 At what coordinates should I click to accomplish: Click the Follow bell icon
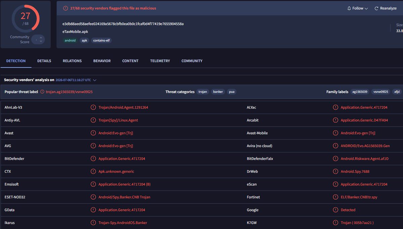tap(349, 8)
